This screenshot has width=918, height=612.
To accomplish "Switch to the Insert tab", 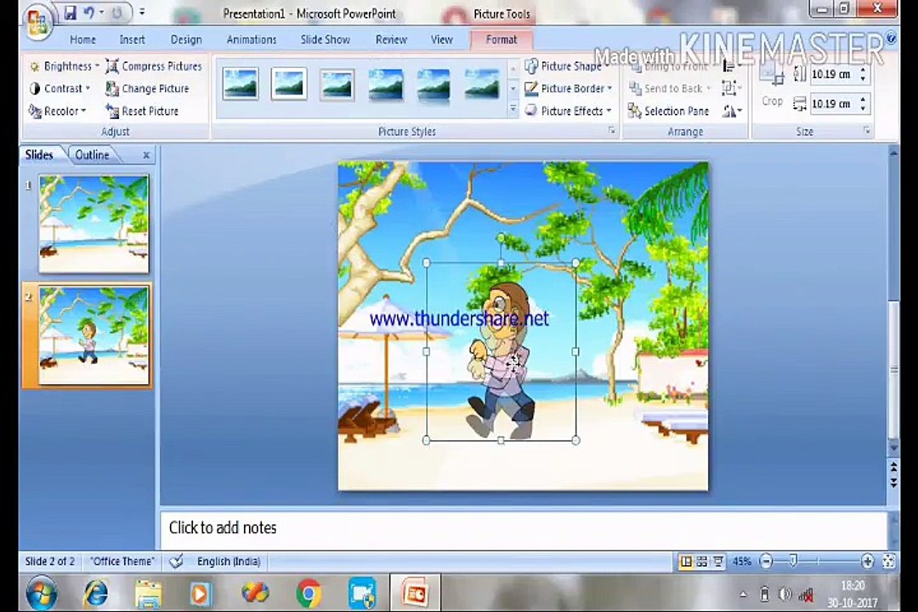I will (133, 40).
